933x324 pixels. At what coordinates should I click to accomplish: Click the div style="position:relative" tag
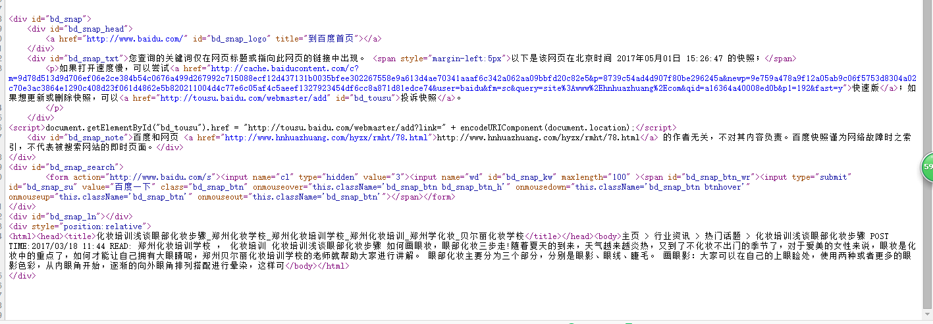tap(79, 227)
